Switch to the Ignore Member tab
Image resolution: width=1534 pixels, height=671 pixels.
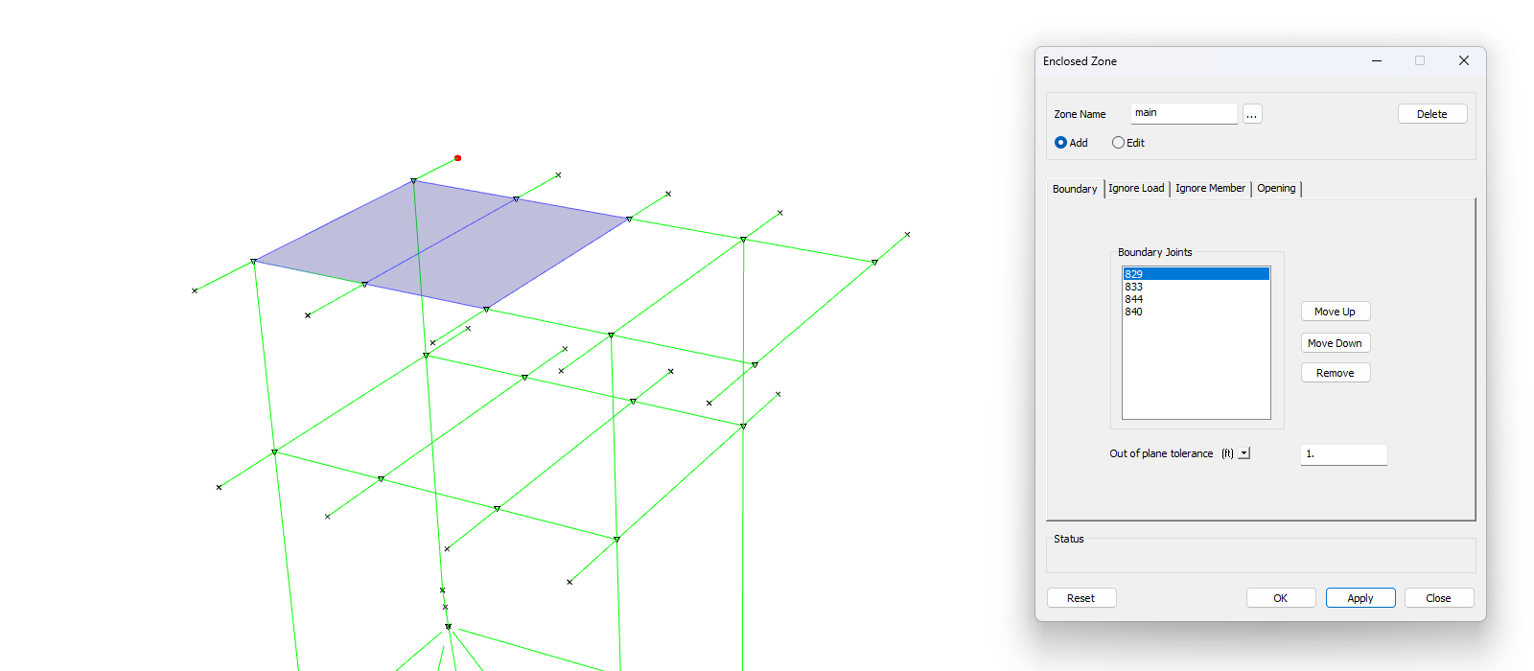coord(1210,189)
